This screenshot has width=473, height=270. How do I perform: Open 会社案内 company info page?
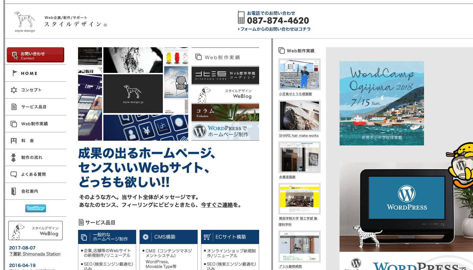(30, 191)
